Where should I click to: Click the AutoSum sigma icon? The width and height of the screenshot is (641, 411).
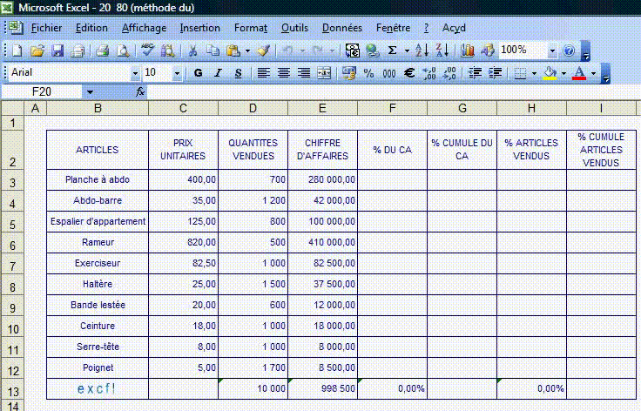tap(393, 51)
